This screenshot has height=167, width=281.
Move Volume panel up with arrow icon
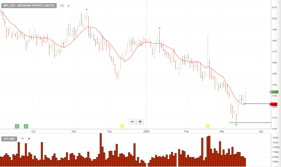23,139
